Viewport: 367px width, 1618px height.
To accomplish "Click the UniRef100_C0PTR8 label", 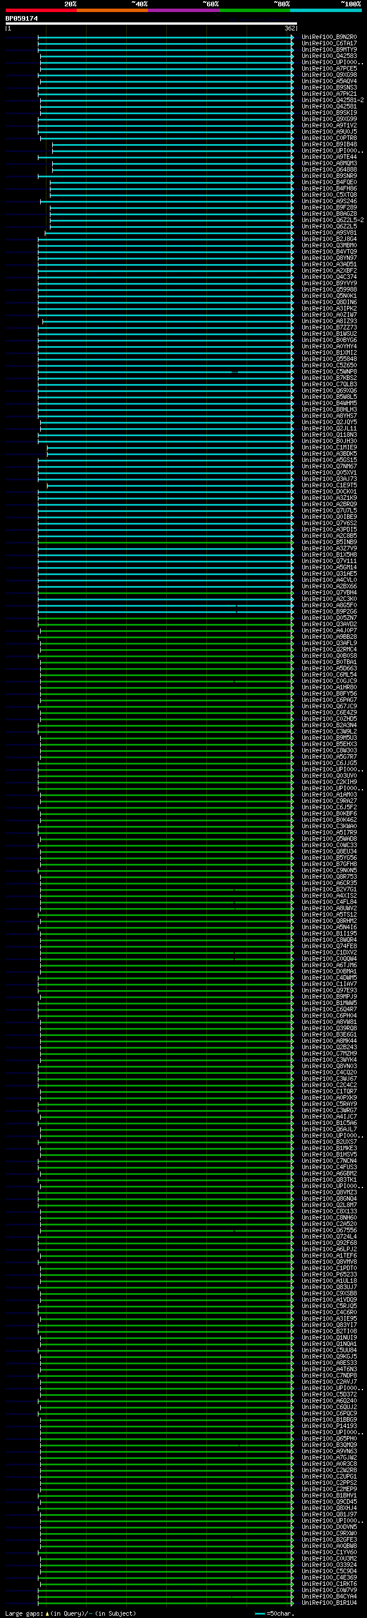I will click(329, 138).
